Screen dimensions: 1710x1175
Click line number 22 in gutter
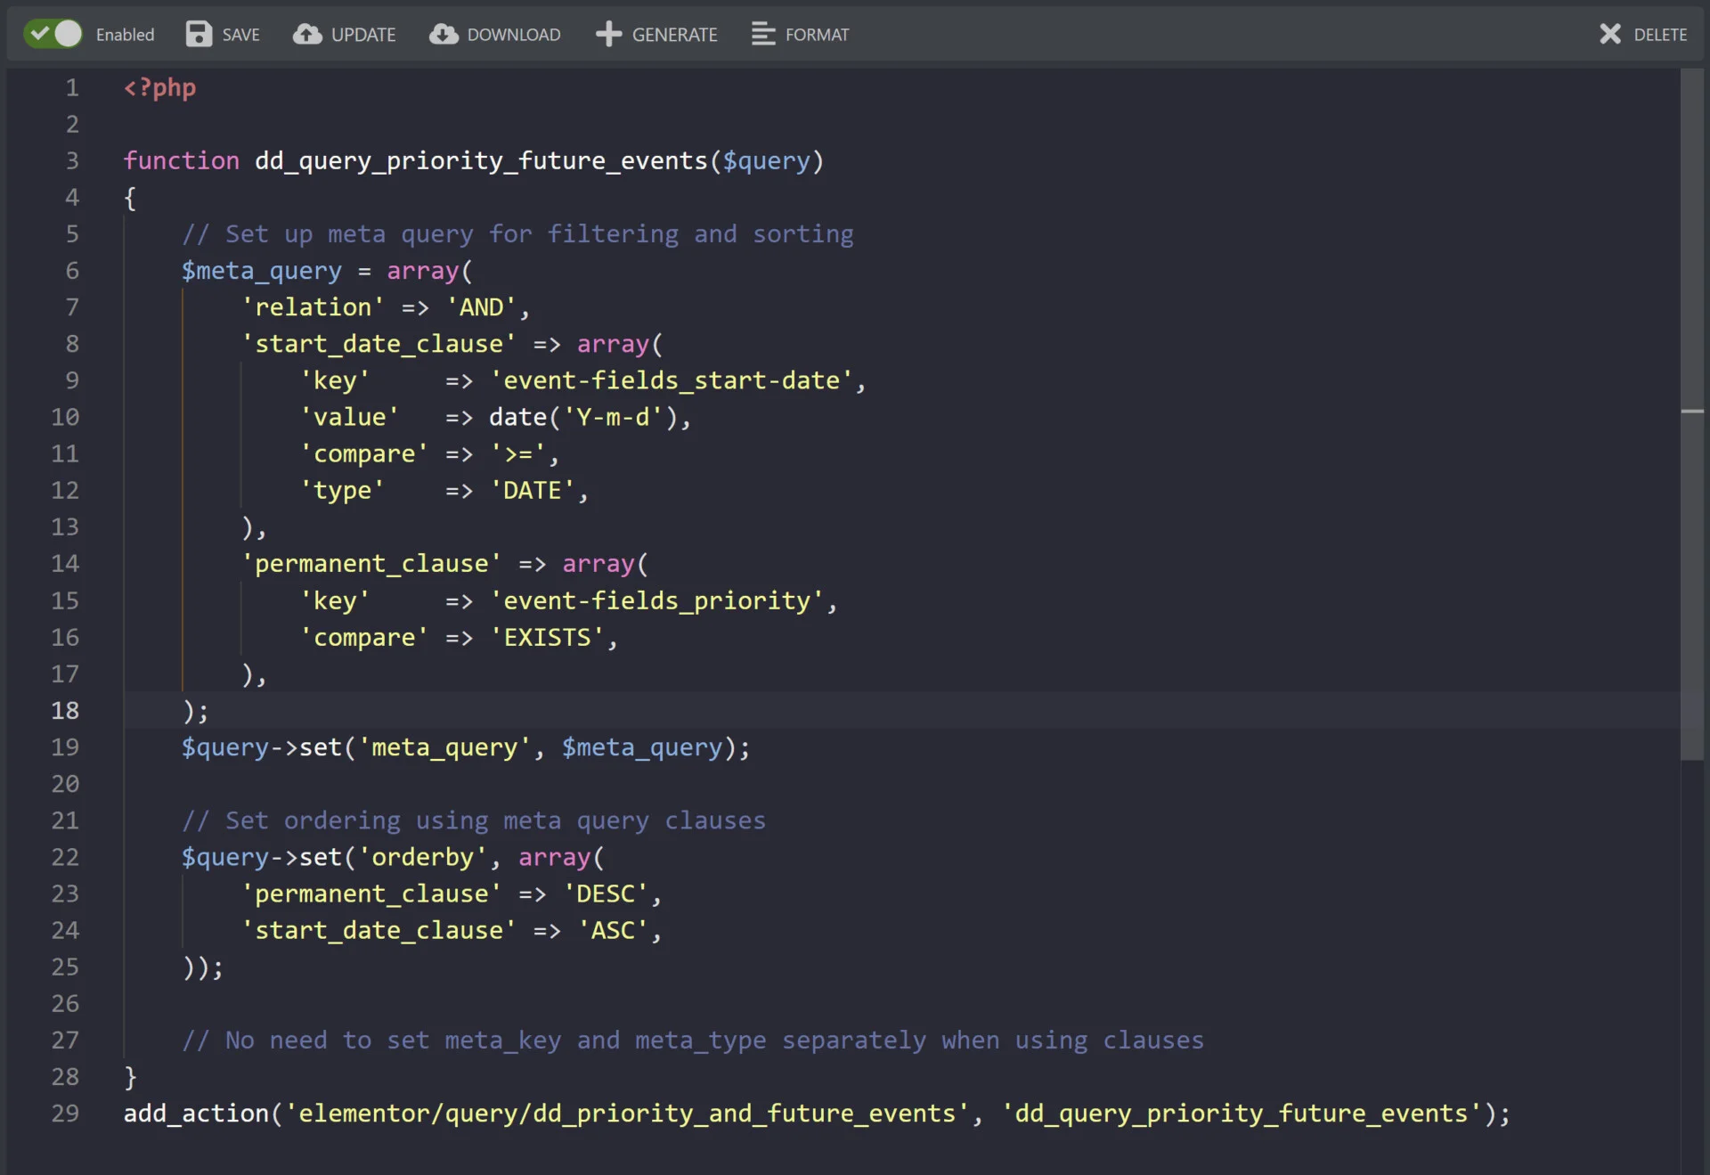(x=65, y=856)
